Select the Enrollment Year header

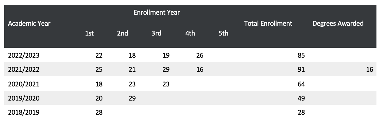point(157,13)
